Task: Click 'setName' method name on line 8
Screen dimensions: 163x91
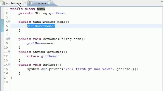Action: [50, 39]
